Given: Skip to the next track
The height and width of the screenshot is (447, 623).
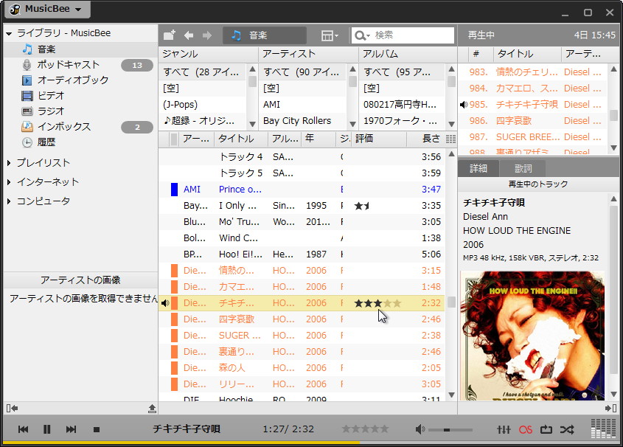Looking at the screenshot, I should tap(70, 428).
